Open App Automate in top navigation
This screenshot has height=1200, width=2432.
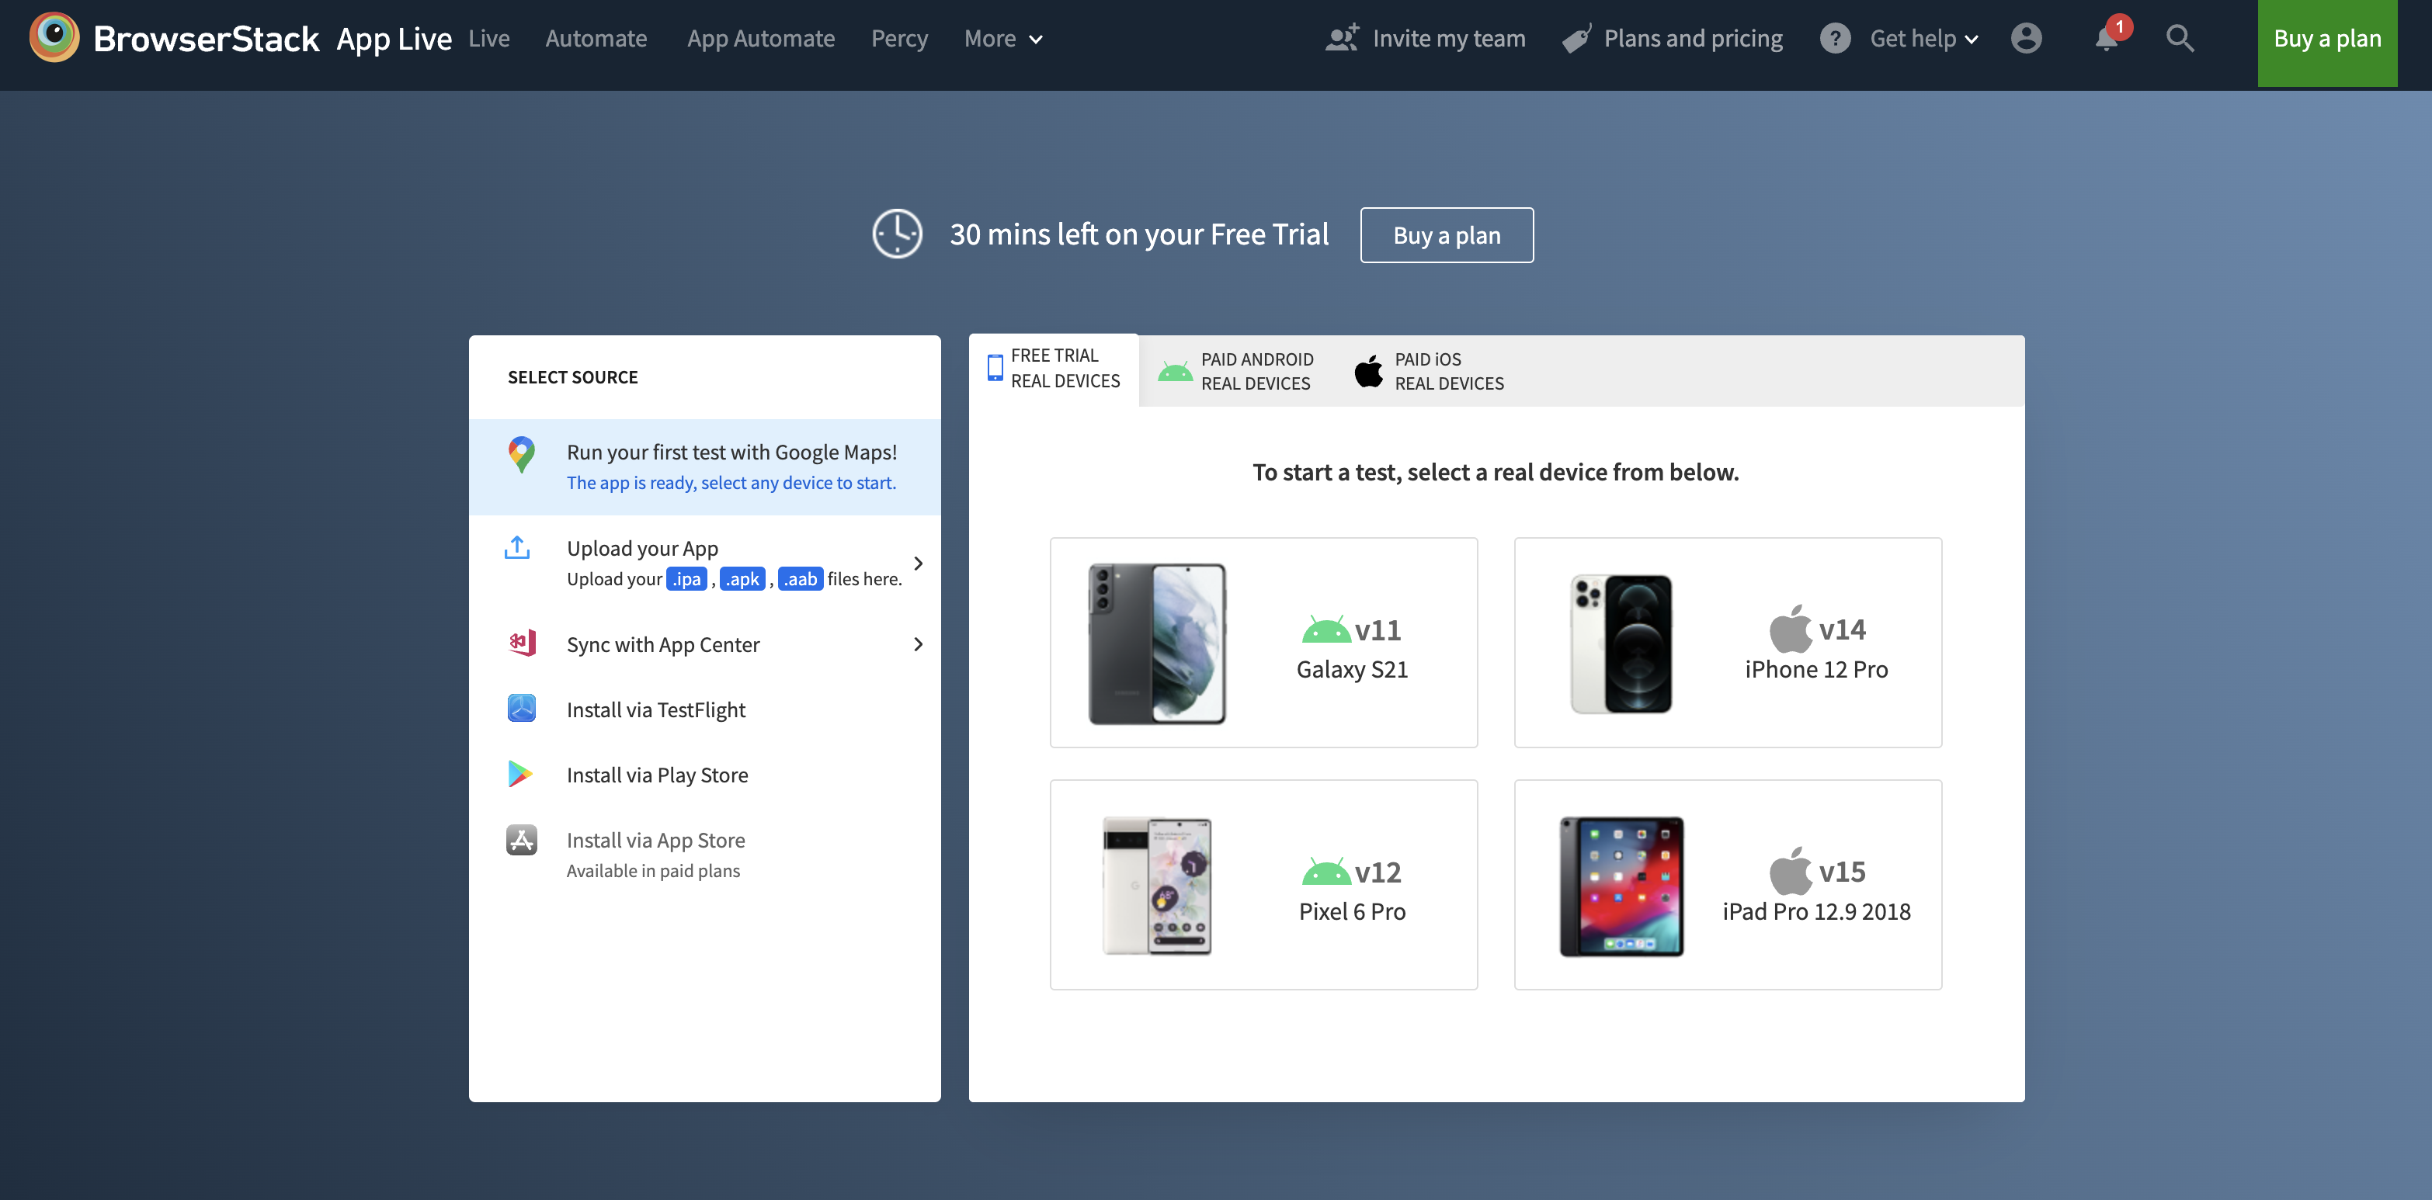[x=760, y=39]
